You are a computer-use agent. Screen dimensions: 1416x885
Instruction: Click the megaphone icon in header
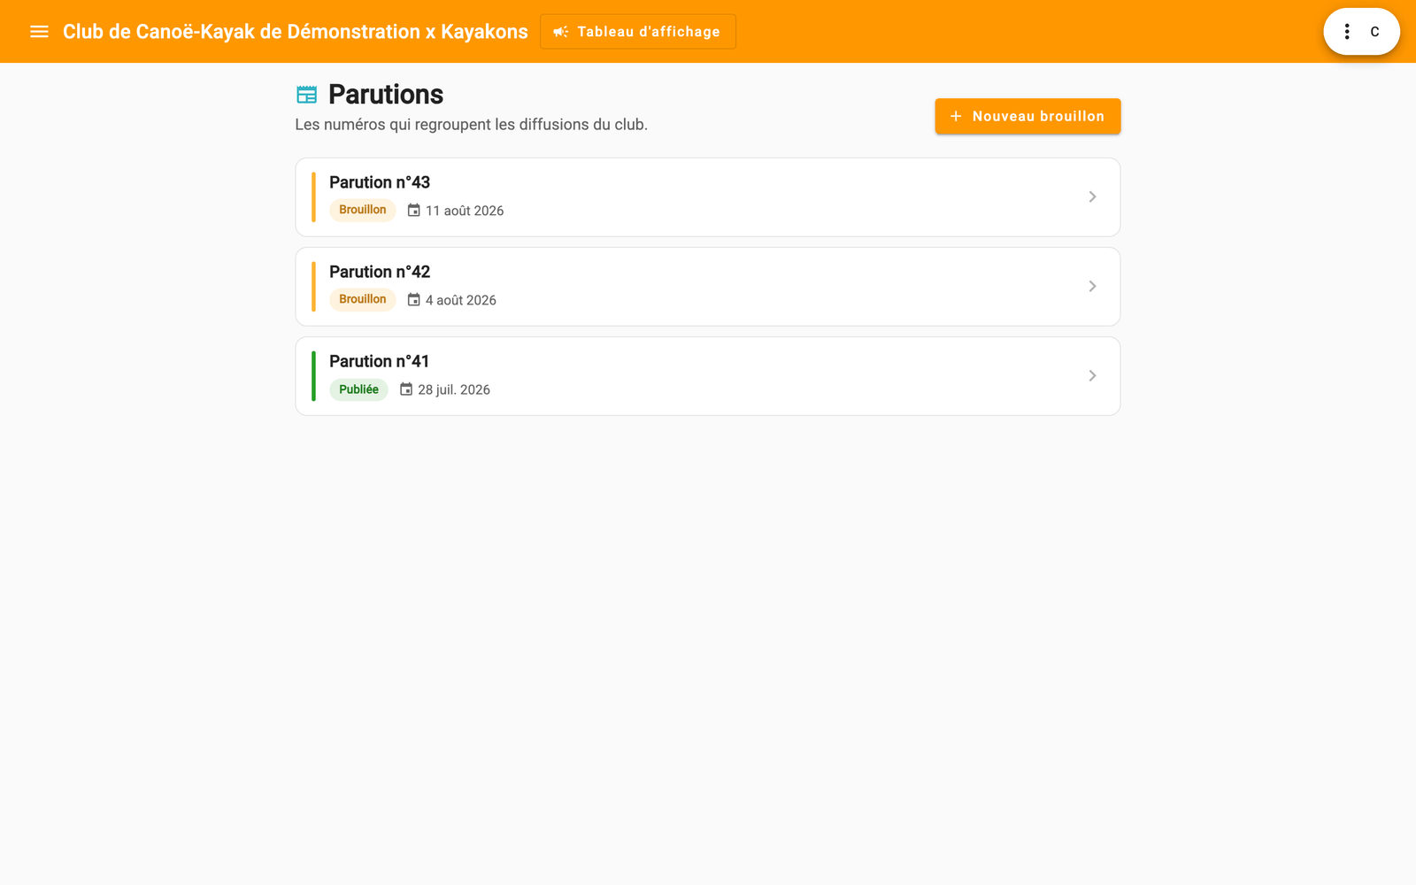click(561, 32)
